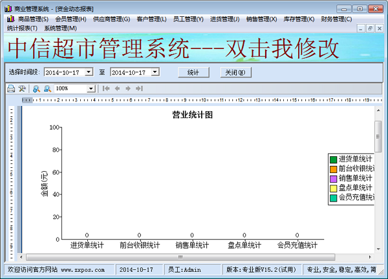Click the 前台收银统计 x-axis label
This screenshot has width=388, height=279.
tap(140, 245)
